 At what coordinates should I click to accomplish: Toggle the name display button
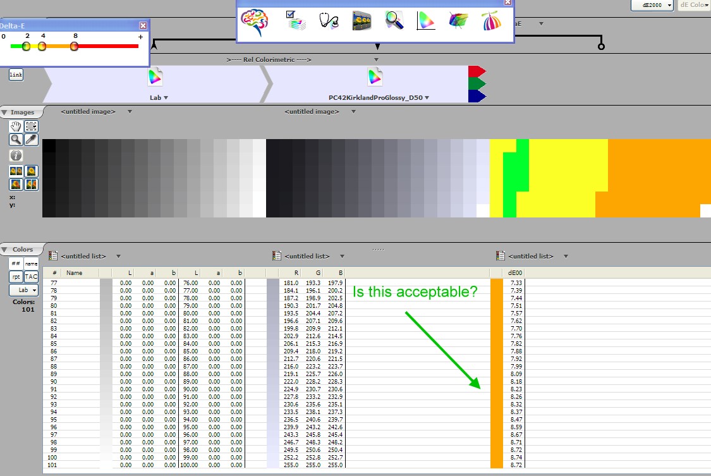point(31,264)
